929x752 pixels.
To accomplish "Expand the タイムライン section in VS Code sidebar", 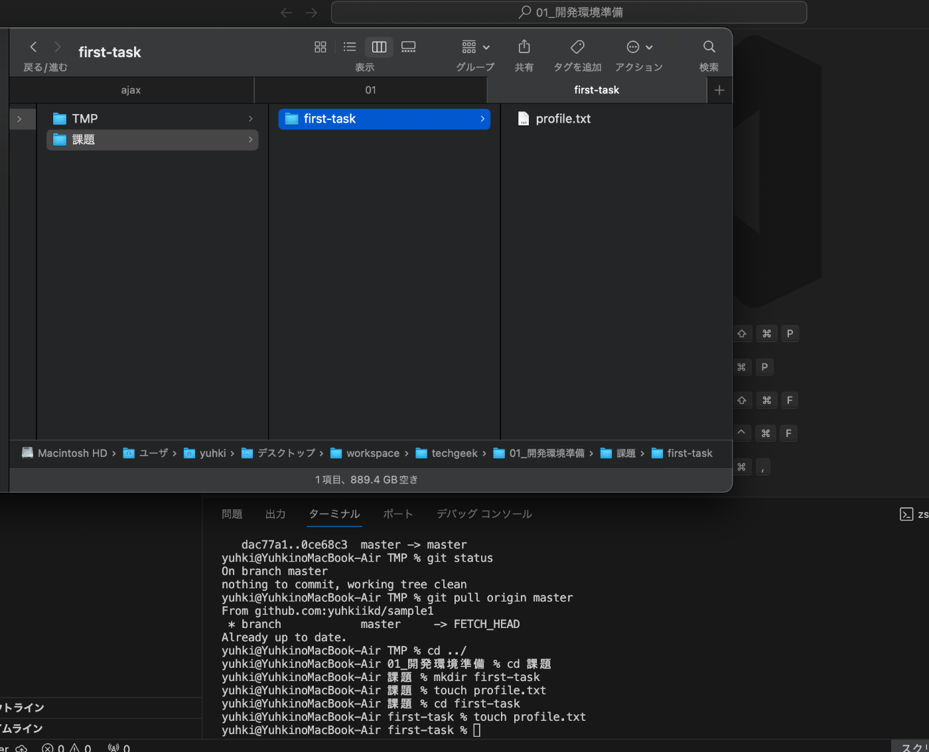I will (101, 728).
